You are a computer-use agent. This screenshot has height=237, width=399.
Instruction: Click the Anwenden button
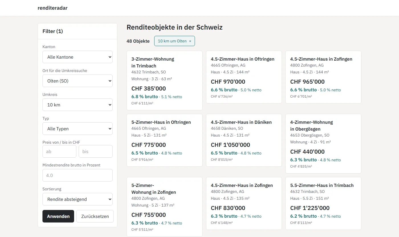tap(58, 216)
